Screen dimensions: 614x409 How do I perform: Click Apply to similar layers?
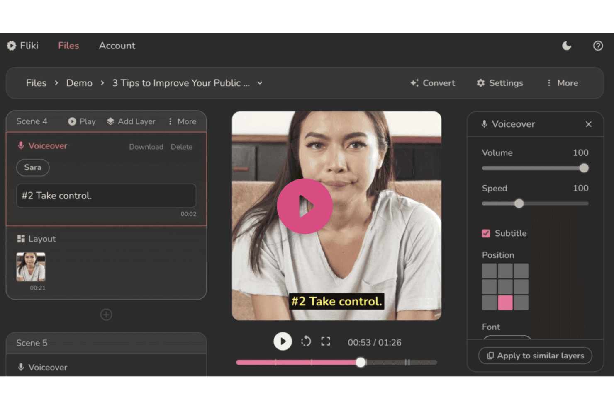535,356
